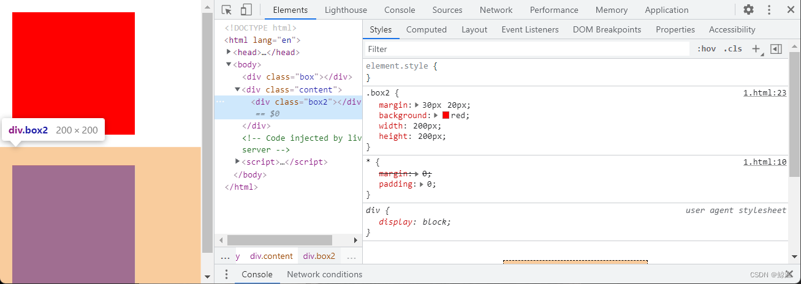
Task: Collapse the div class content node
Action: pyautogui.click(x=238, y=89)
